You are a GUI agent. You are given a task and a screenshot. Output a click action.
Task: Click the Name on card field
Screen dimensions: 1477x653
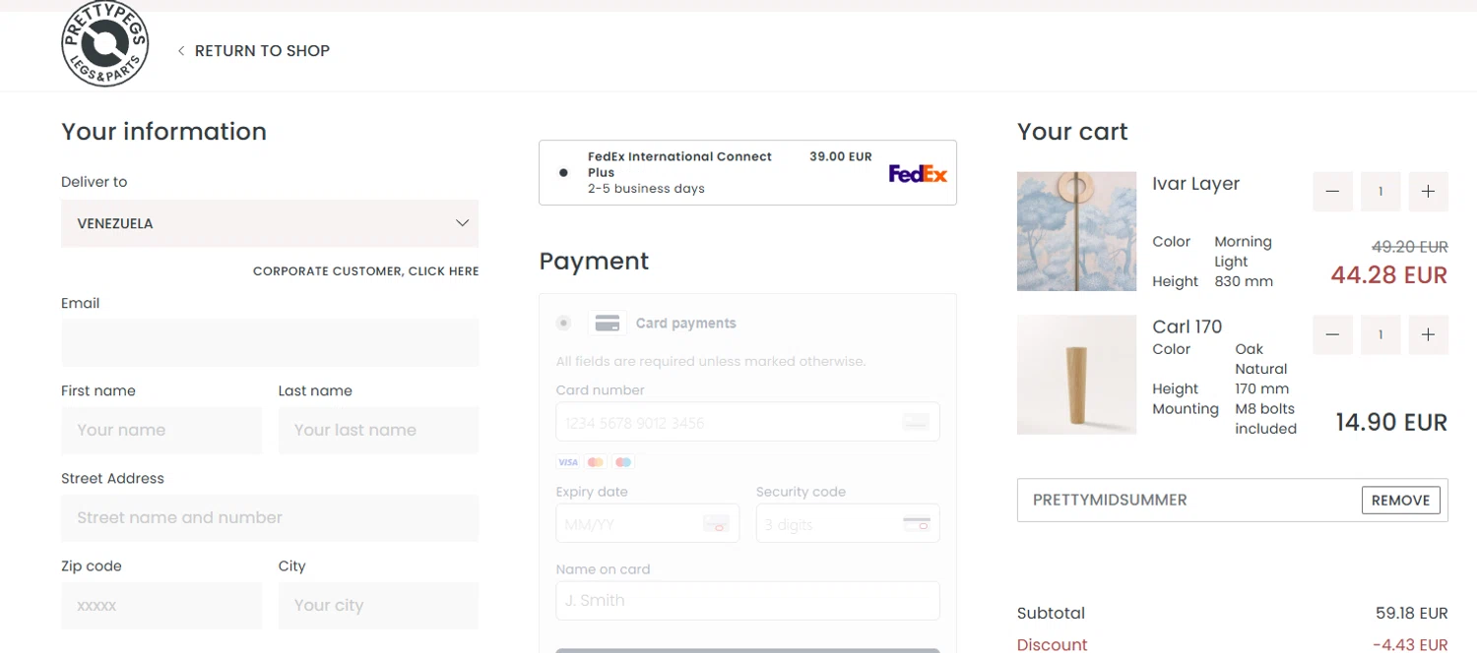point(747,600)
